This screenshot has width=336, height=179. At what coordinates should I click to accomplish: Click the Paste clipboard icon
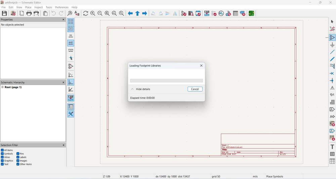pyautogui.click(x=45, y=13)
